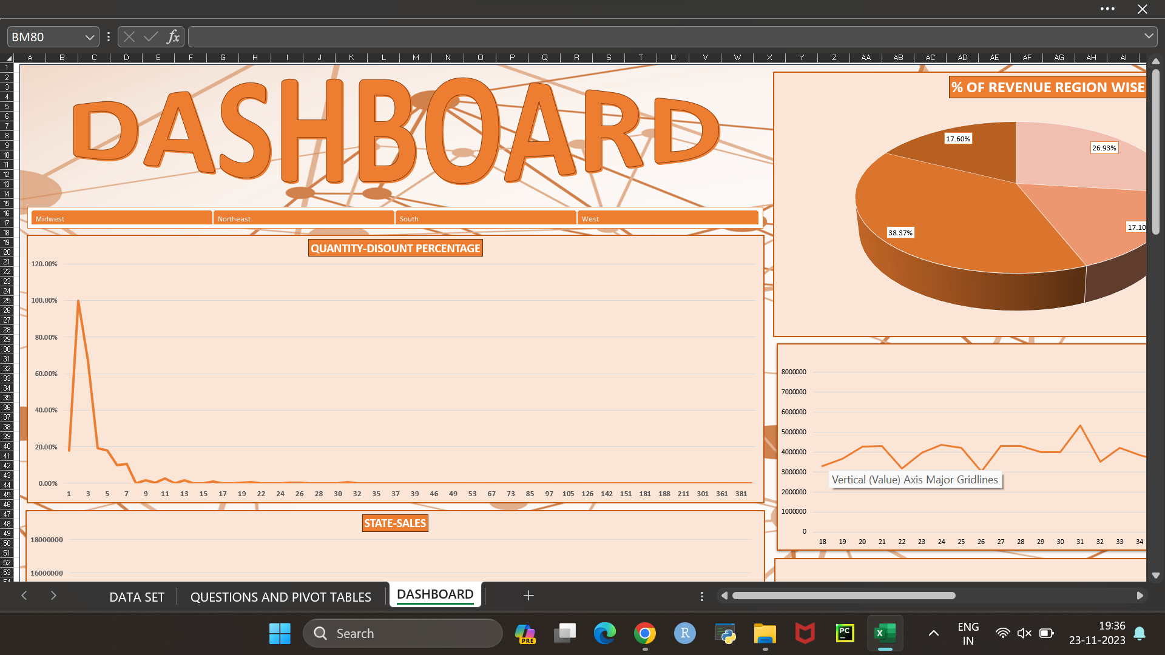The height and width of the screenshot is (655, 1165).
Task: Expand the Name Box dropdown arrow
Action: click(90, 37)
